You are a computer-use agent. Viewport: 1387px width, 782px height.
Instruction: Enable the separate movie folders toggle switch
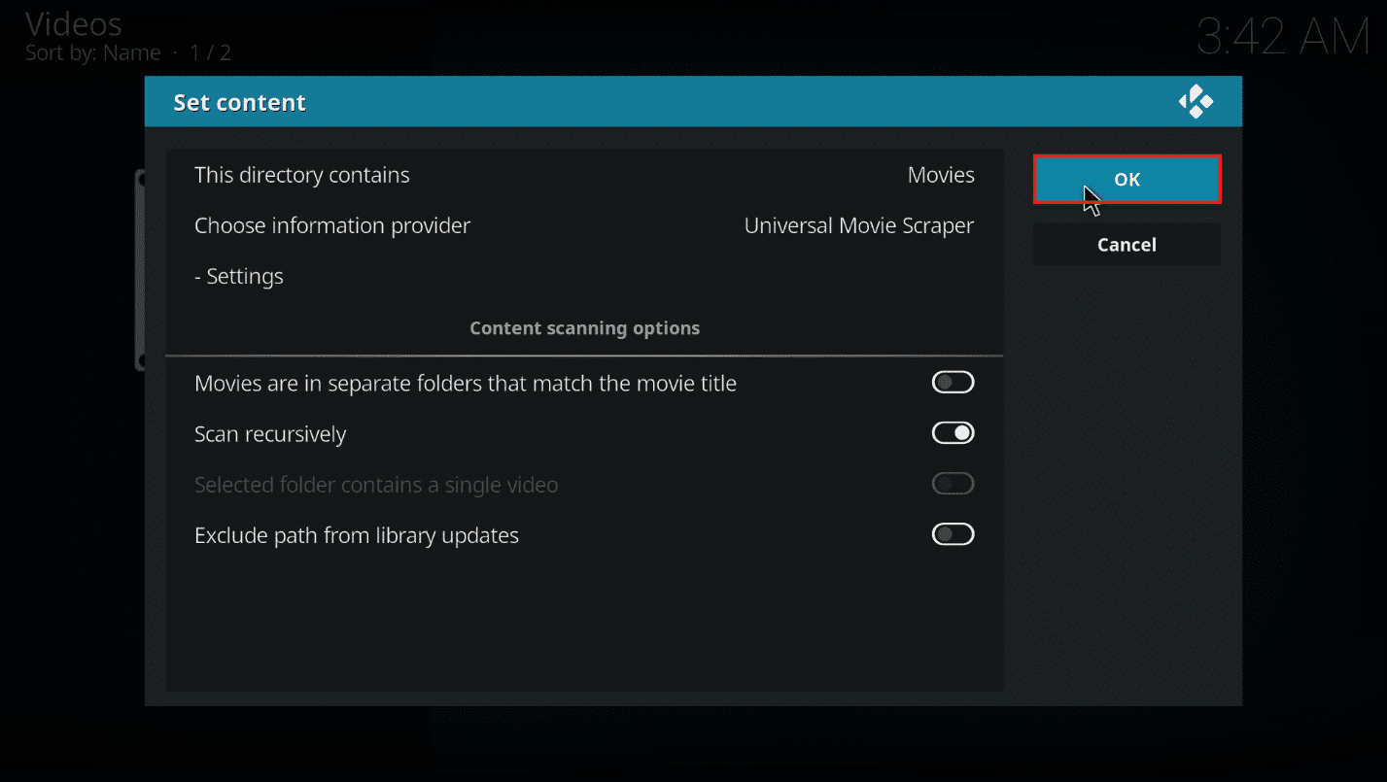coord(953,383)
